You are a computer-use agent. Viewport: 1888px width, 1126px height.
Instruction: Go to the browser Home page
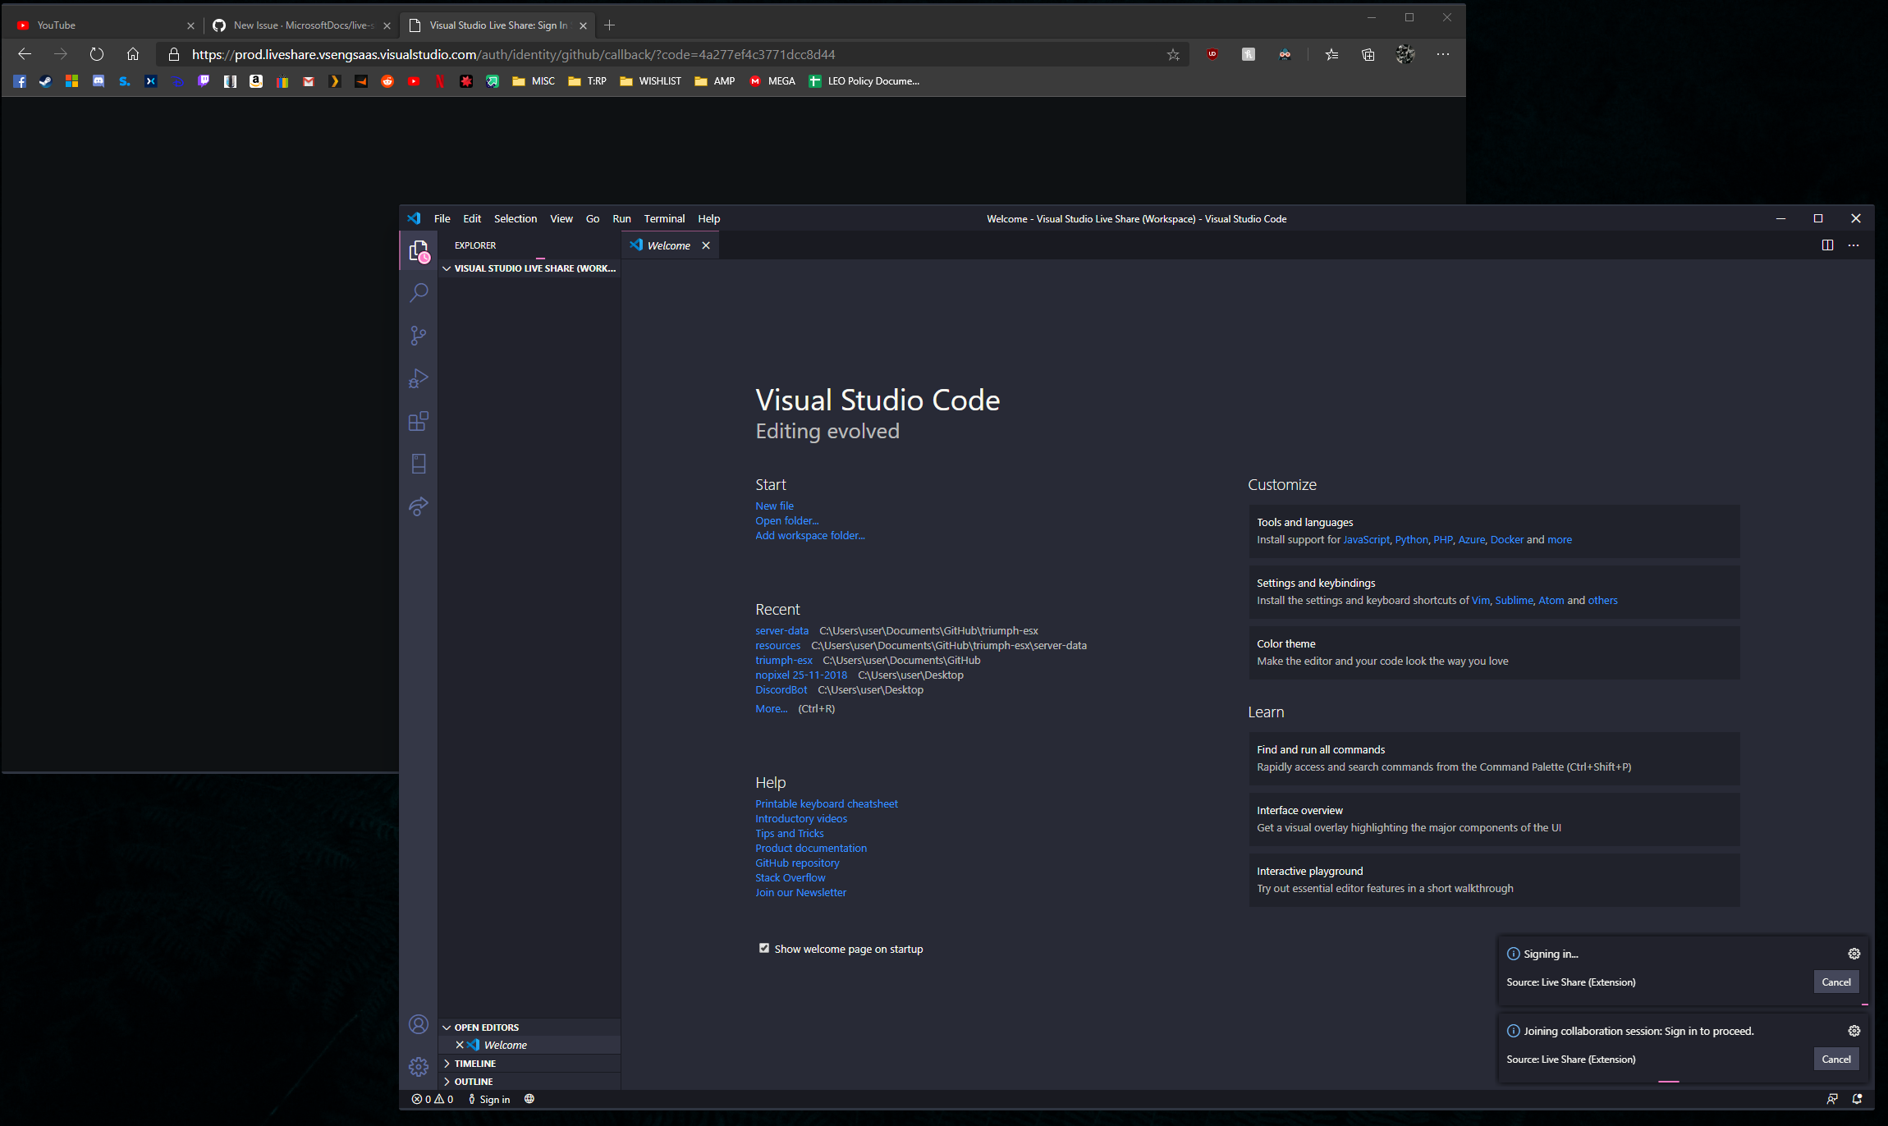click(x=133, y=54)
